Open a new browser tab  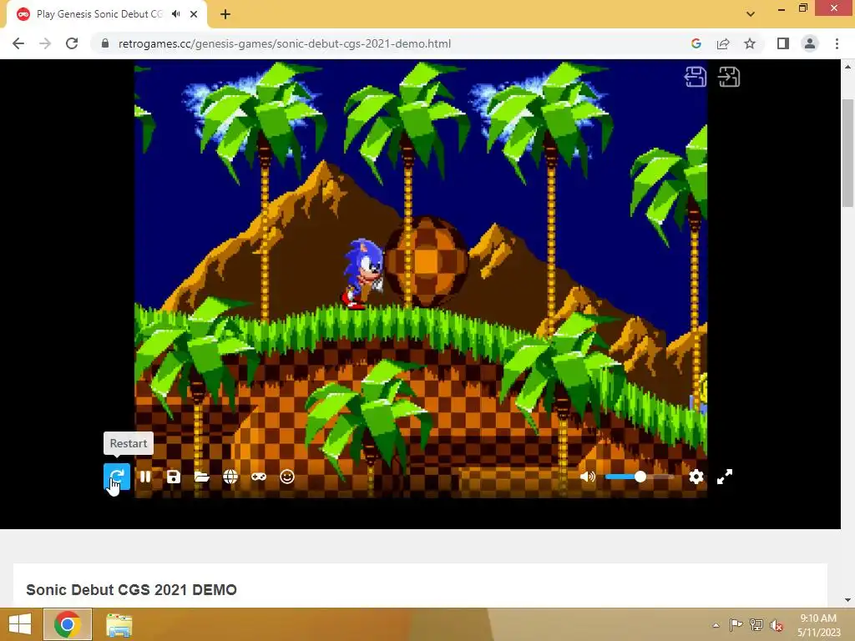[x=225, y=14]
